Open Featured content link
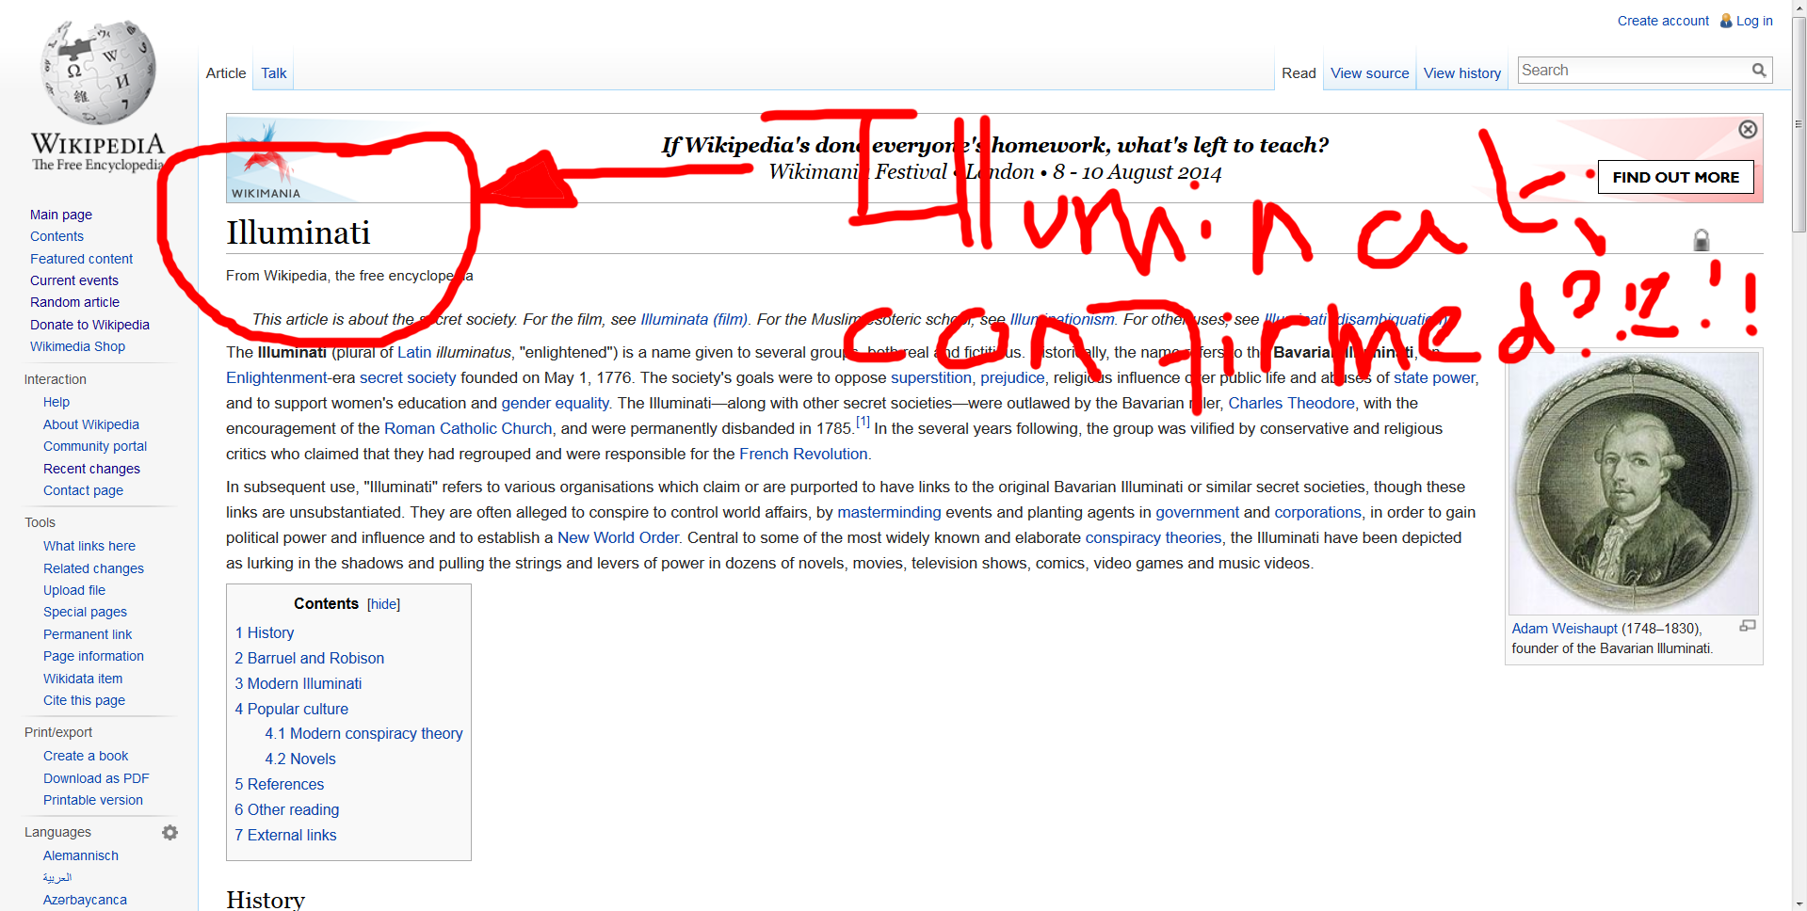Image resolution: width=1807 pixels, height=911 pixels. (81, 259)
